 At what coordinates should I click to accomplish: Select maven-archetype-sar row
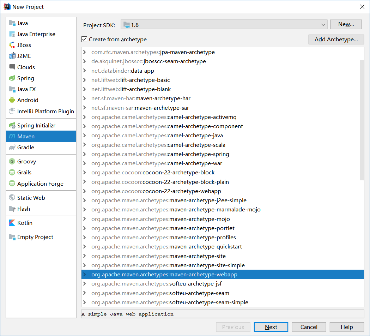[x=223, y=108]
